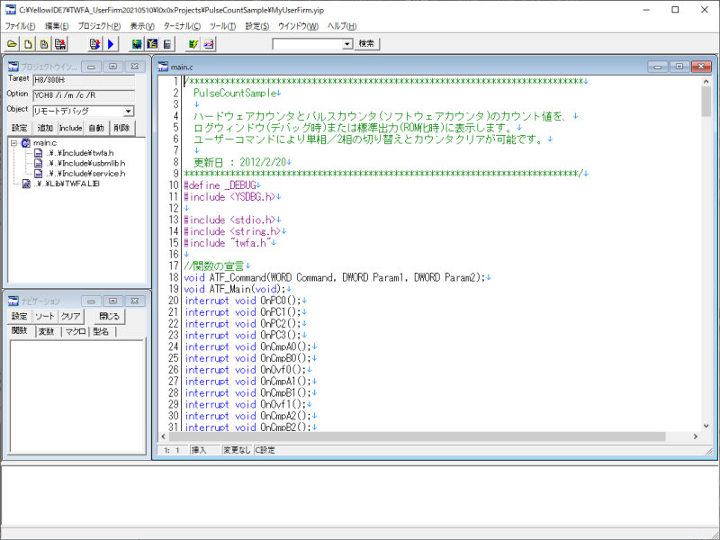This screenshot has height=540, width=720.
Task: Click the 閉じる button in navigation
Action: click(109, 317)
